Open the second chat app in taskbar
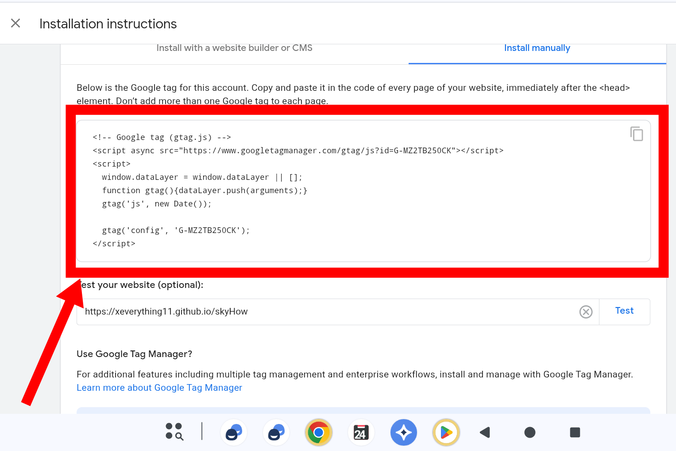The width and height of the screenshot is (676, 451). tap(276, 432)
